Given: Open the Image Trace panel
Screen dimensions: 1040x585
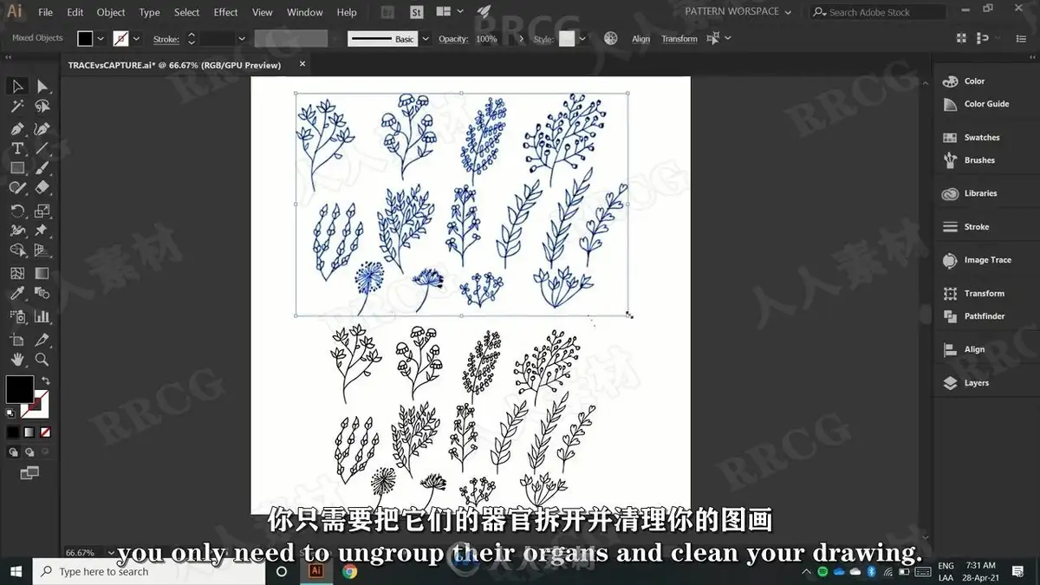Looking at the screenshot, I should pyautogui.click(x=978, y=260).
